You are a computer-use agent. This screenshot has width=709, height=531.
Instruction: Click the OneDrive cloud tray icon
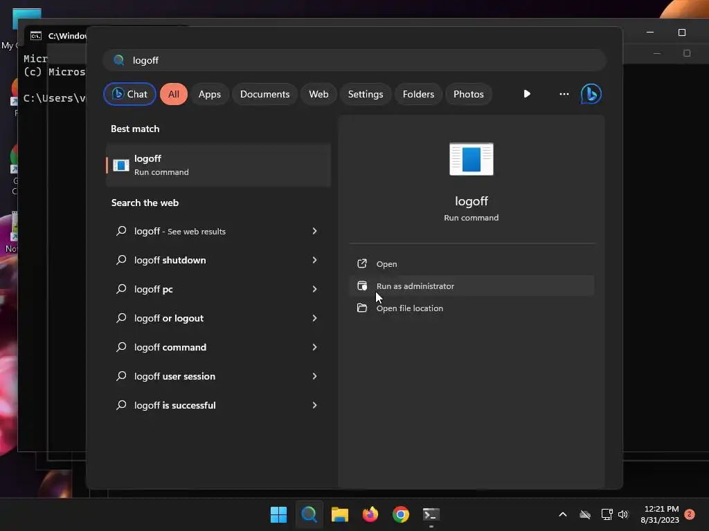click(585, 514)
